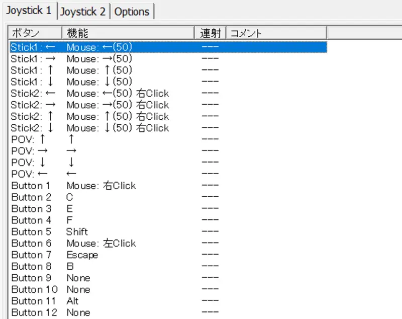Click the 機能 column header
Screen dimensions: 402x319
click(x=128, y=33)
